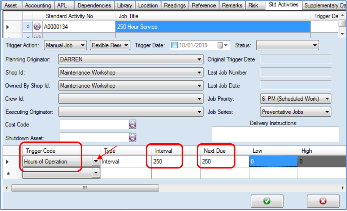The width and height of the screenshot is (347, 211).
Task: Switch to the Readings tab
Action: (x=175, y=5)
